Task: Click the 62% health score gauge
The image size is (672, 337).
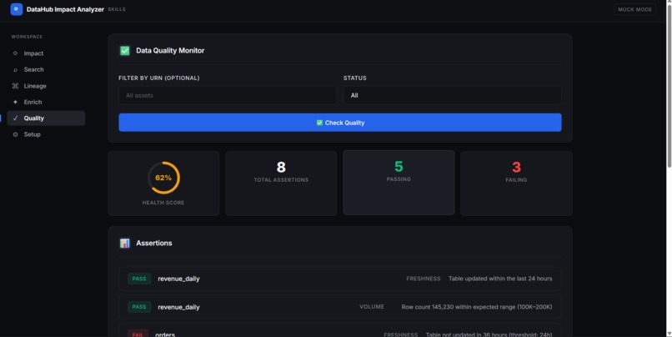Action: pyautogui.click(x=163, y=178)
